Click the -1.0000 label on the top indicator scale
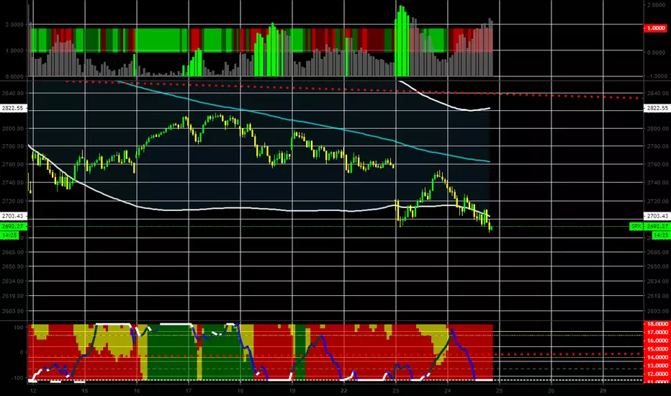The width and height of the screenshot is (671, 396). (656, 76)
